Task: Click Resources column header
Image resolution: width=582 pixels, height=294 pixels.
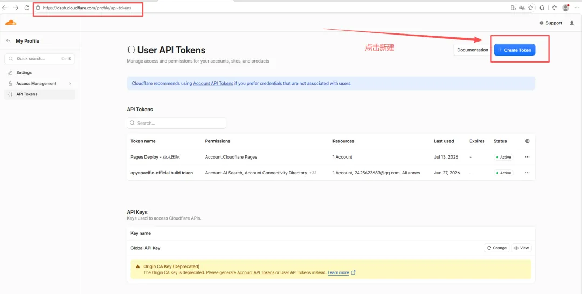Action: (x=343, y=141)
